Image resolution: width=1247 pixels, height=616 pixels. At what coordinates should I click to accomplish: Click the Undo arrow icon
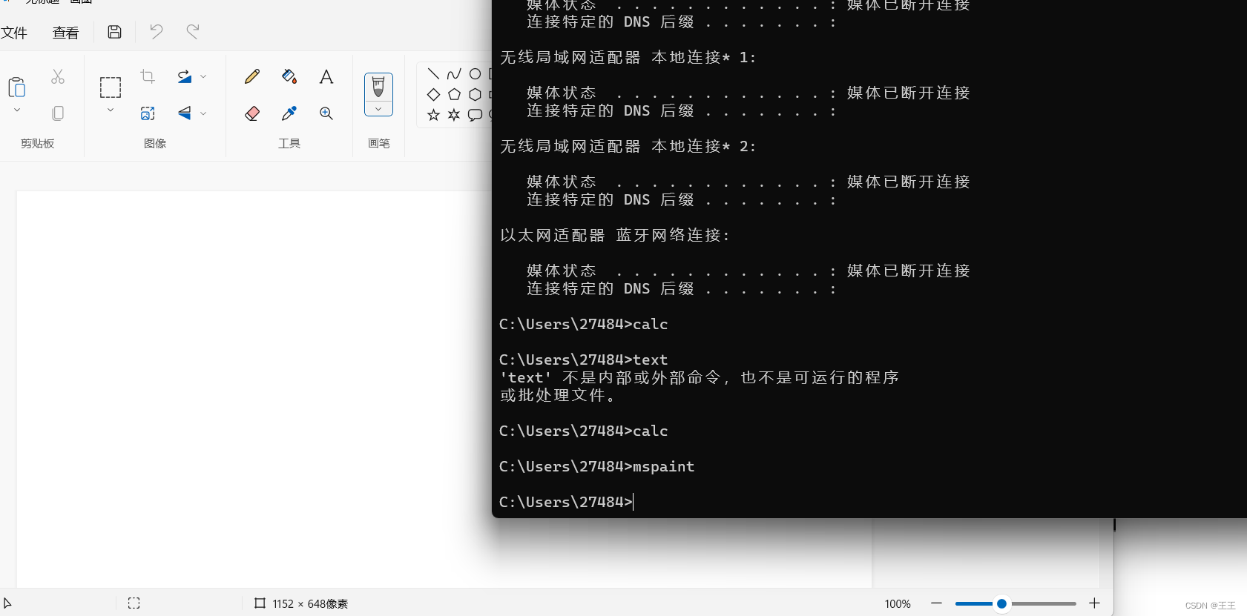(156, 32)
